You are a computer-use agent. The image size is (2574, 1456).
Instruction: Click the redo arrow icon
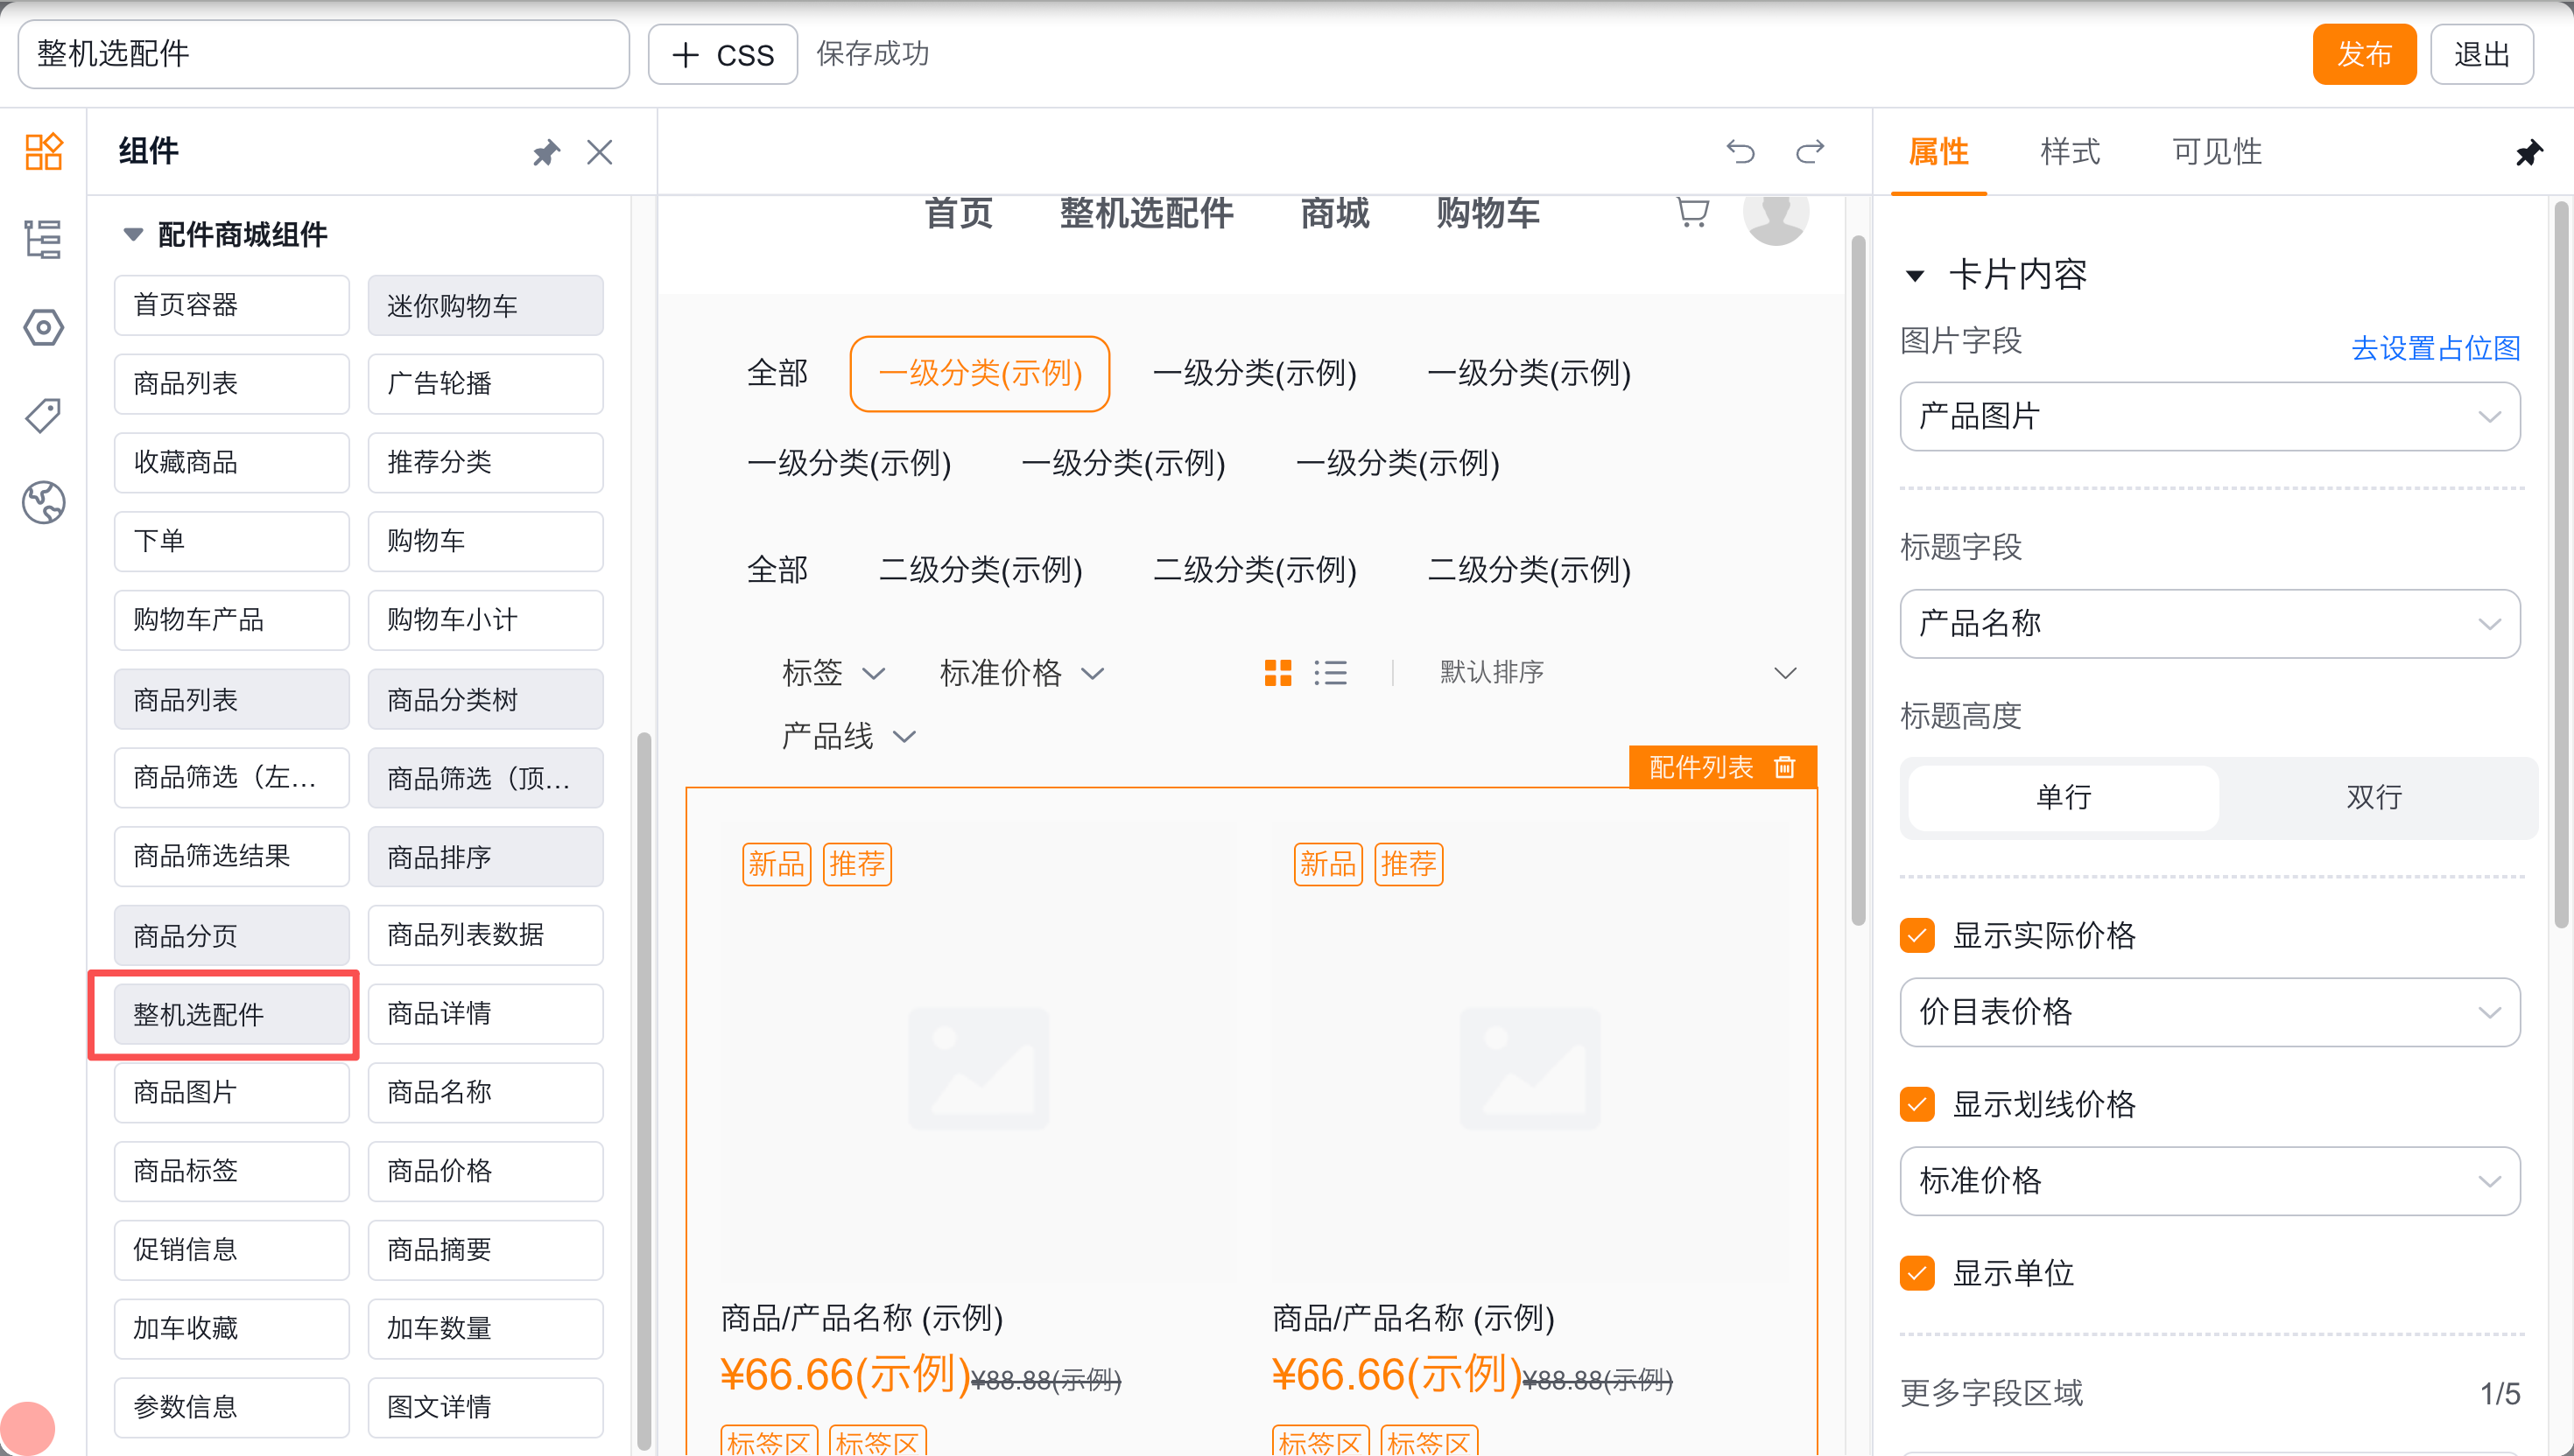click(1810, 152)
